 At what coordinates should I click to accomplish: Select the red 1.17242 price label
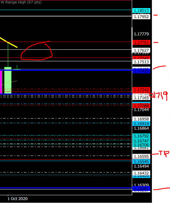tap(142, 90)
